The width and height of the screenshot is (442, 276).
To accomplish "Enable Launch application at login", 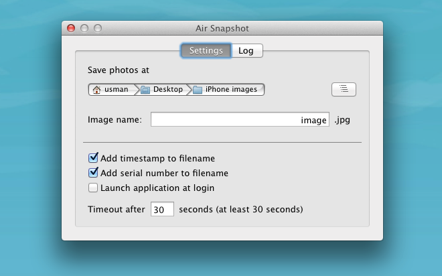I will [x=92, y=188].
